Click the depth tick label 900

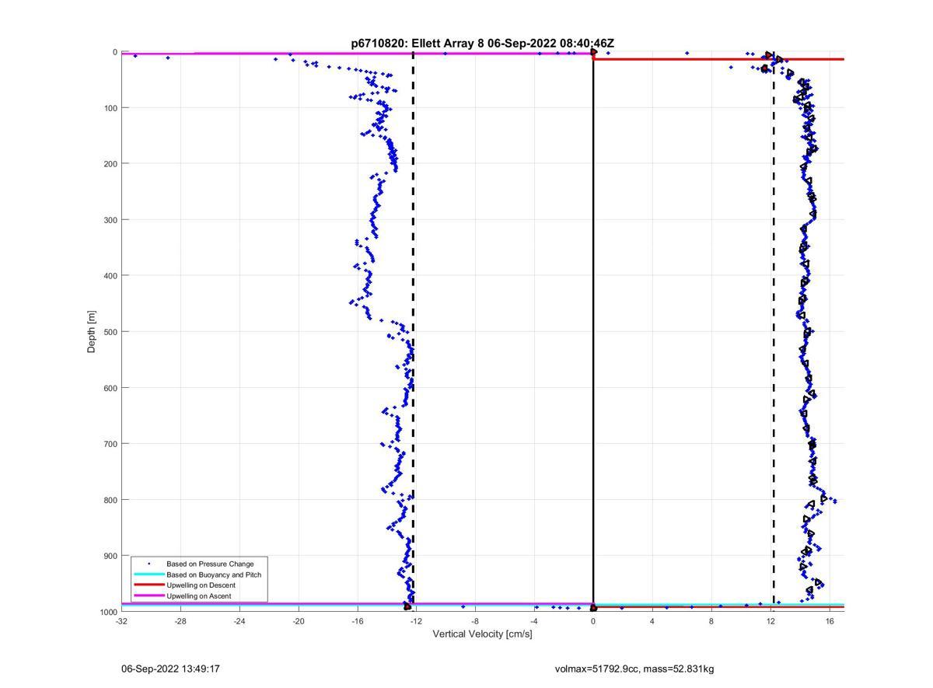[109, 556]
